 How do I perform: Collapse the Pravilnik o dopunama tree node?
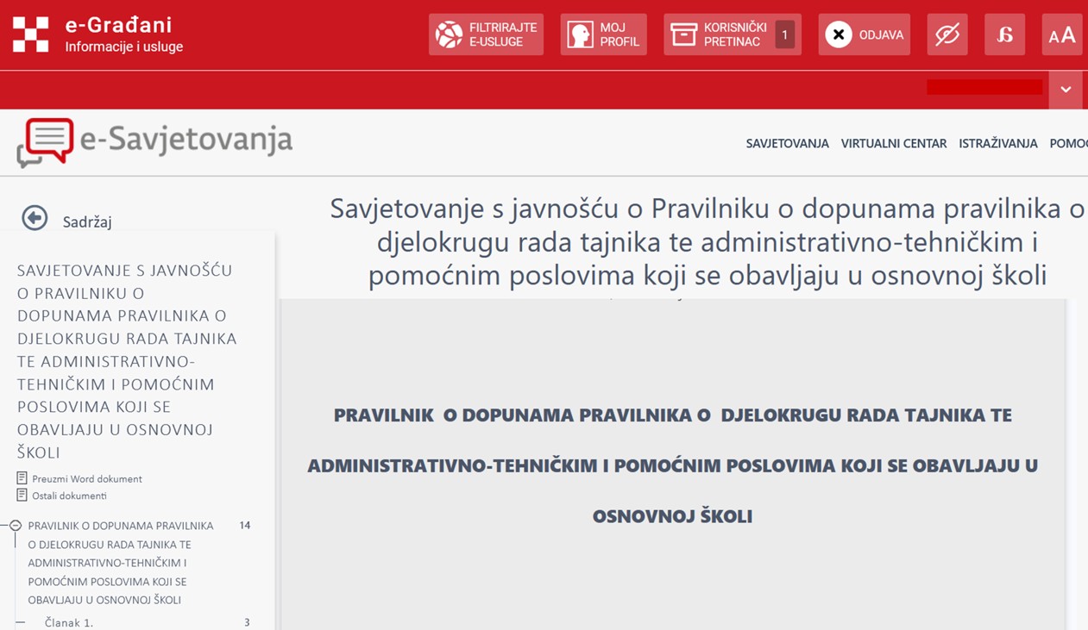tap(16, 525)
